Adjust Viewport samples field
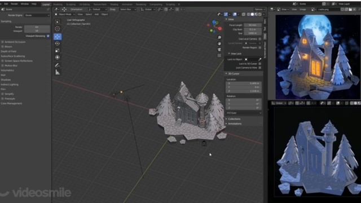The width and height of the screenshot is (361, 203). [37, 31]
